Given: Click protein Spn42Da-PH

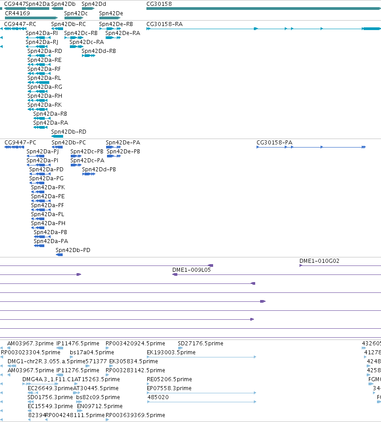Looking at the screenshot, I should [x=48, y=223].
